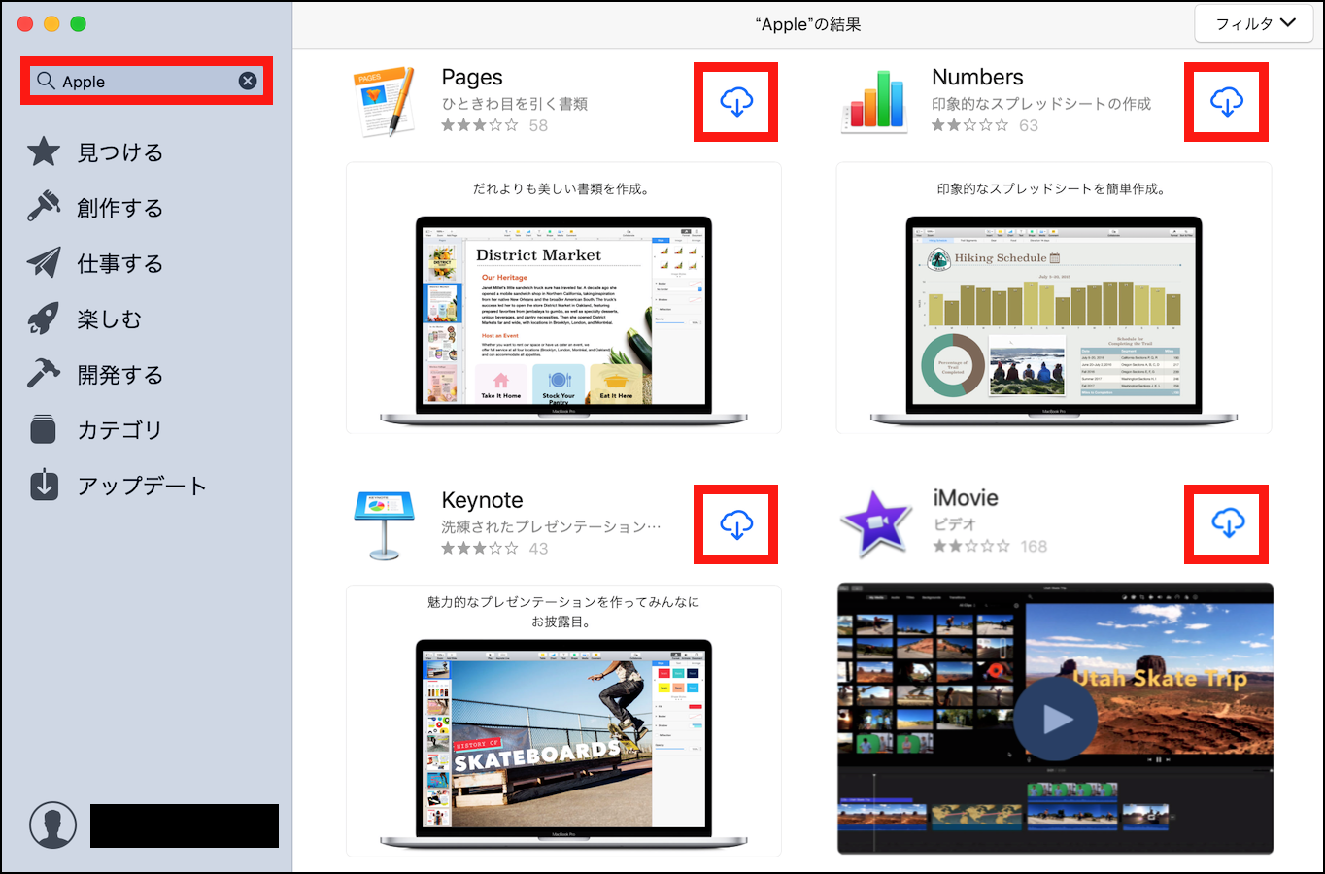Open the Keynote app title

click(482, 500)
